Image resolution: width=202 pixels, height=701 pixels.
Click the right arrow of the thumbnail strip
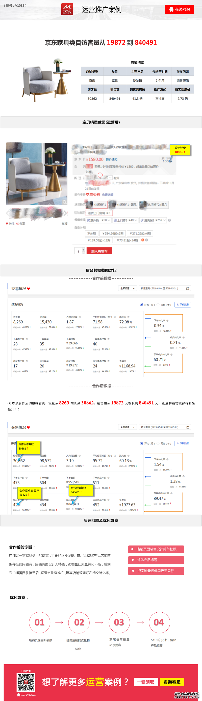(x=65, y=213)
